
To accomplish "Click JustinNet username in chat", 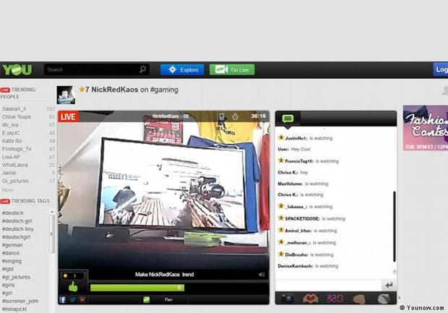I will coord(296,138).
